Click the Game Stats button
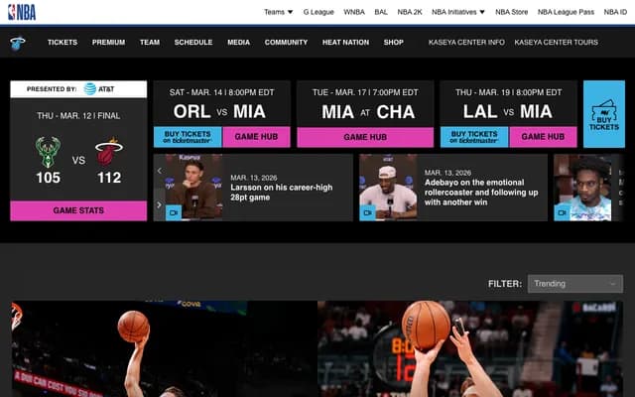The width and height of the screenshot is (635, 397). (78, 210)
